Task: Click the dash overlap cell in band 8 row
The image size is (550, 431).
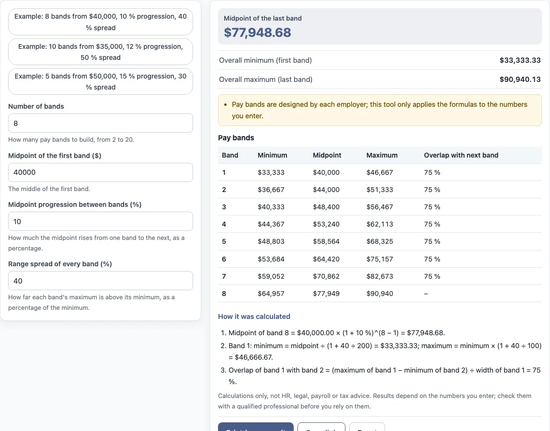Action: coord(426,294)
